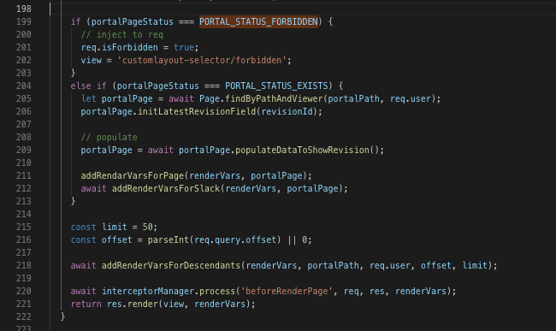This screenshot has height=331, width=556.
Task: Click the addRenderVarsForSlack function call
Action: [166, 188]
